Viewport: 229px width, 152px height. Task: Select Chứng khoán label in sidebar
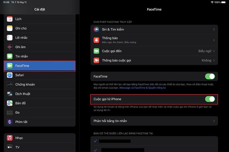[25, 84]
